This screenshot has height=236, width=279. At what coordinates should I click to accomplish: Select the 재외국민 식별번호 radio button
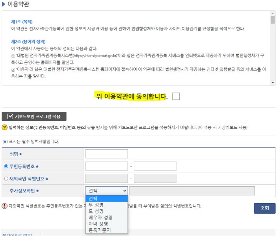click(x=6, y=179)
